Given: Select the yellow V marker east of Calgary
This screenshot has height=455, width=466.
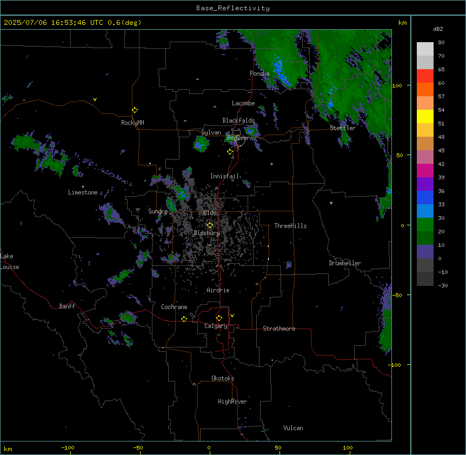Looking at the screenshot, I should [x=232, y=316].
